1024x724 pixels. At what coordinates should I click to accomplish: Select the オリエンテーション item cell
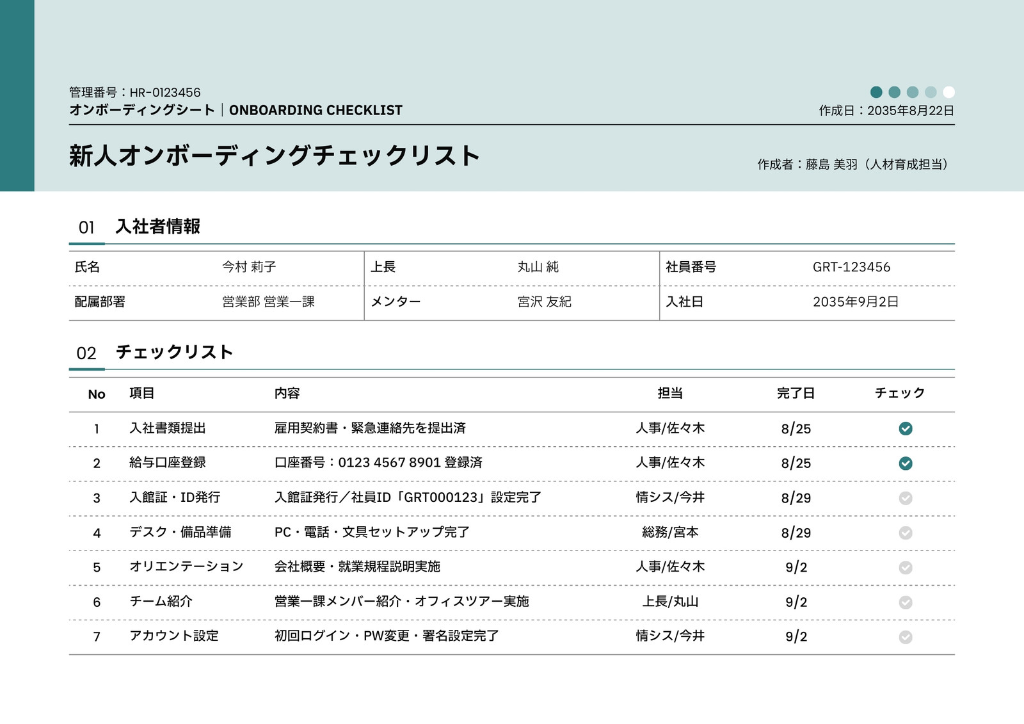pyautogui.click(x=186, y=567)
